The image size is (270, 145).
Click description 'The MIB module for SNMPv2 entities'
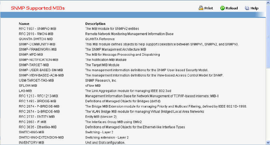pos(112,29)
